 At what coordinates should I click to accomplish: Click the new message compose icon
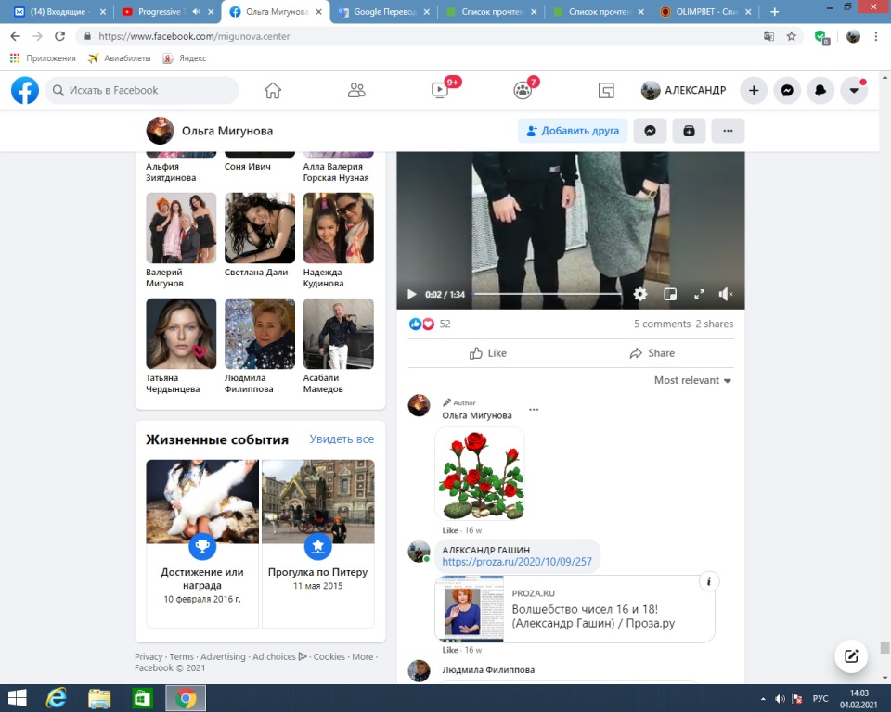[851, 656]
